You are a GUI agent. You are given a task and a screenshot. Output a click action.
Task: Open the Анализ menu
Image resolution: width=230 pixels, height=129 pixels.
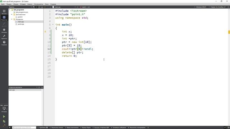pos(30,4)
